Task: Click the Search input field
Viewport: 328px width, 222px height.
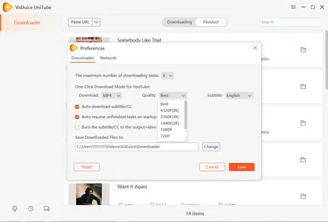Action: [291, 22]
